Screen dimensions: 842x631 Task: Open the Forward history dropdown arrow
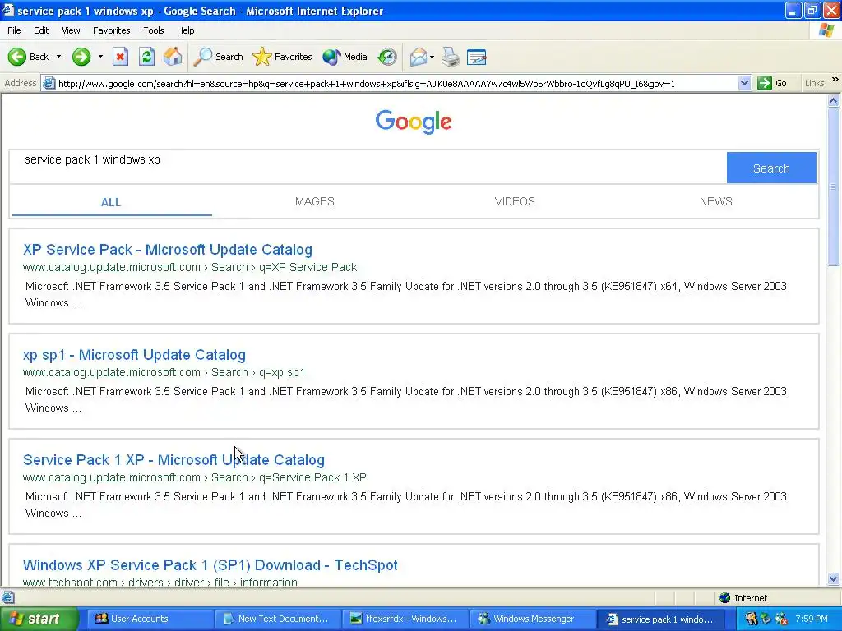100,57
